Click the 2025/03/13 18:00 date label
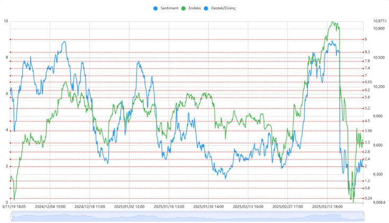The image size is (389, 223). click(327, 207)
